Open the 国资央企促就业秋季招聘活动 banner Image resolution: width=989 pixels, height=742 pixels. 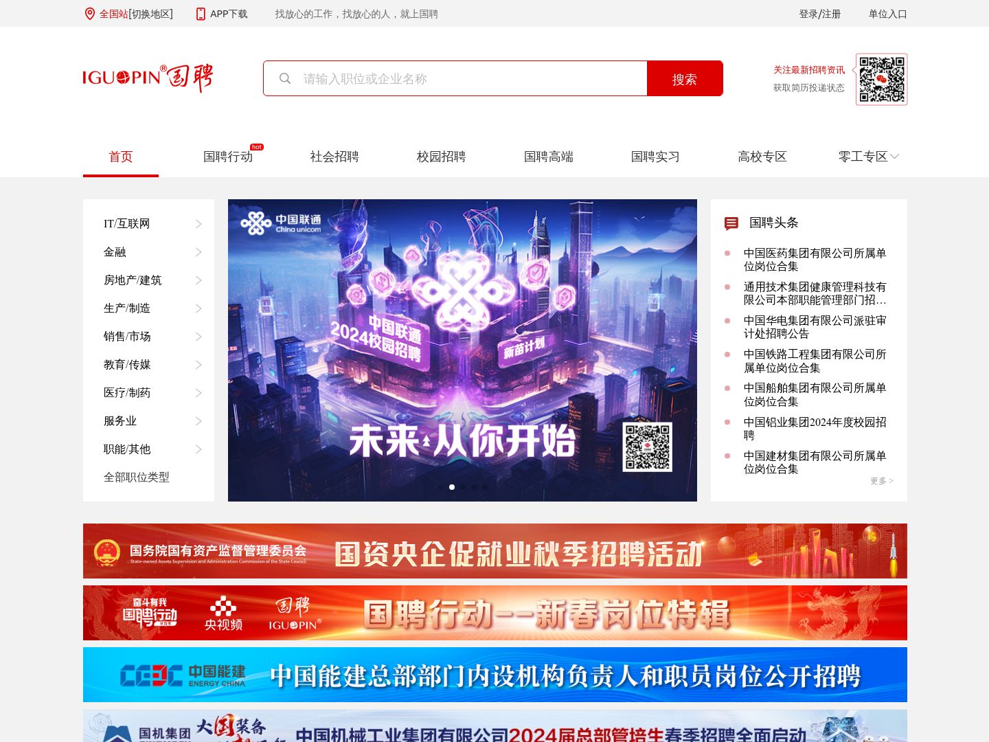pyautogui.click(x=495, y=551)
